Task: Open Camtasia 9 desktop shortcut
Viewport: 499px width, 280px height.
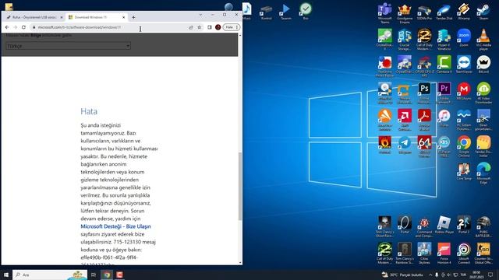Action: click(444, 65)
